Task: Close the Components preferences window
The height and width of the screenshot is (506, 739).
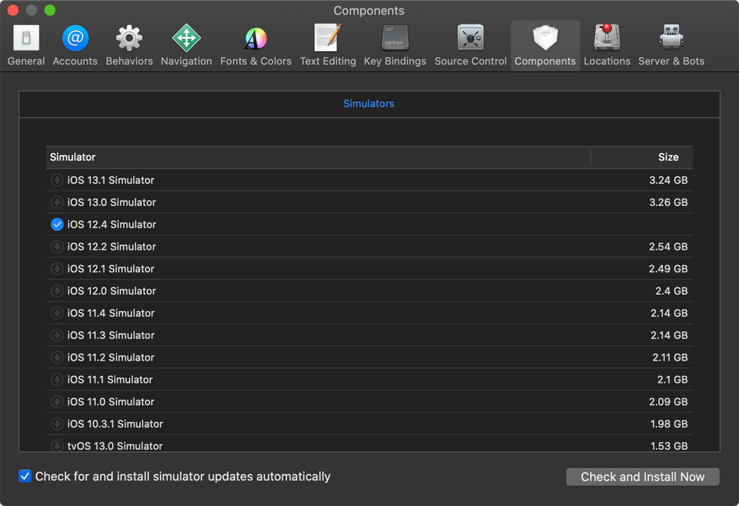Action: tap(13, 10)
